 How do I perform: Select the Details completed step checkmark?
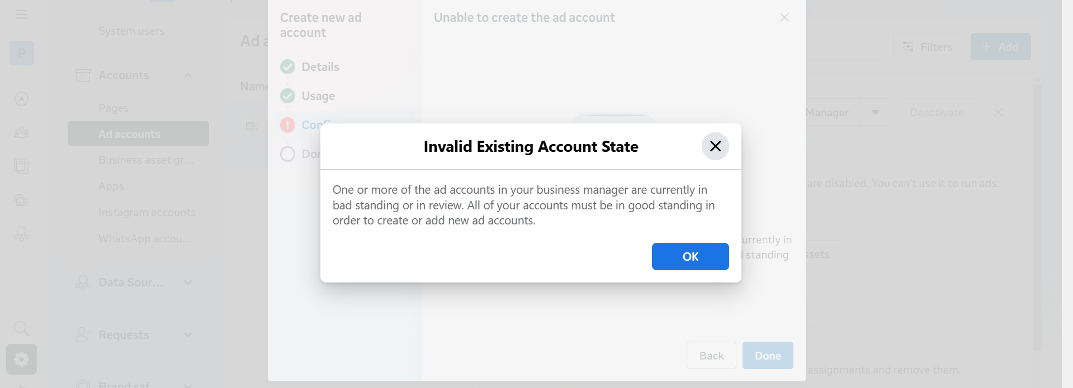[287, 67]
